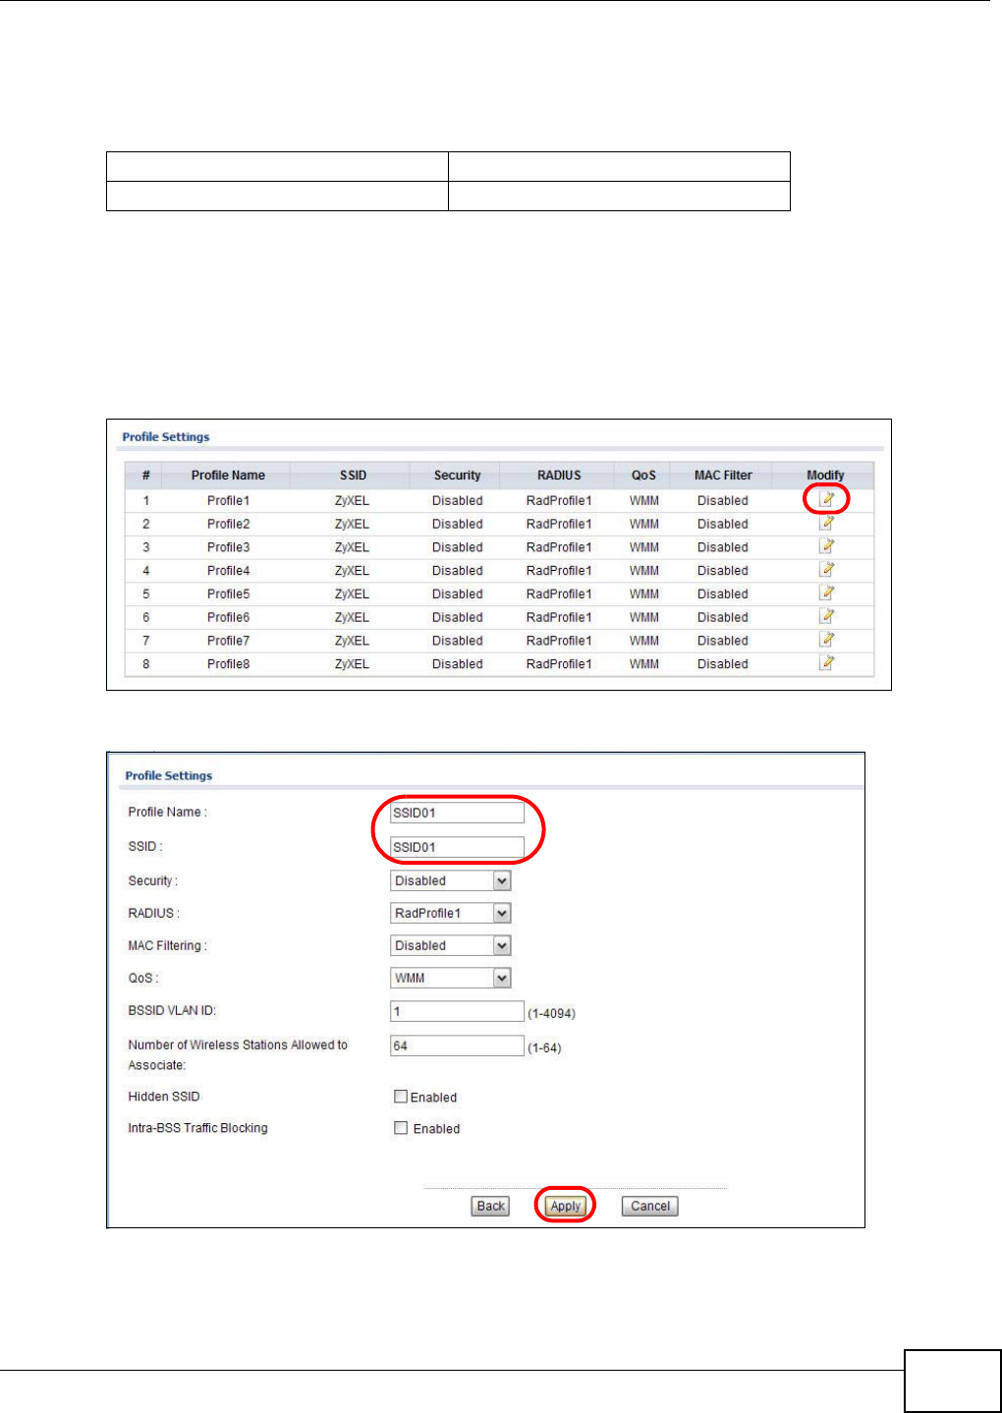1002x1413 pixels.
Task: Click the MAC Filter column header
Action: (723, 476)
